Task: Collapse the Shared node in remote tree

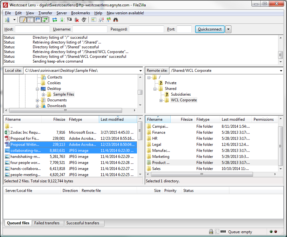Action: click(x=155, y=89)
